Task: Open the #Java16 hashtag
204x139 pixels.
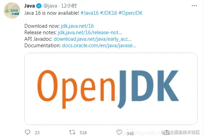Action: [x=90, y=13]
